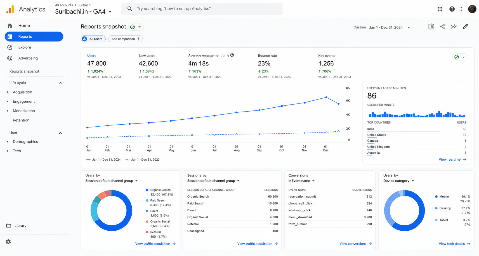This screenshot has height=256, width=479.
Task: Expand the Tech tree item
Action: pyautogui.click(x=8, y=151)
